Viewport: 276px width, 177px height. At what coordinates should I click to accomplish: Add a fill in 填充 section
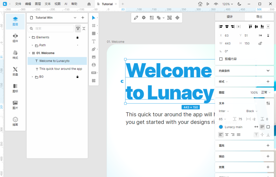(268, 145)
